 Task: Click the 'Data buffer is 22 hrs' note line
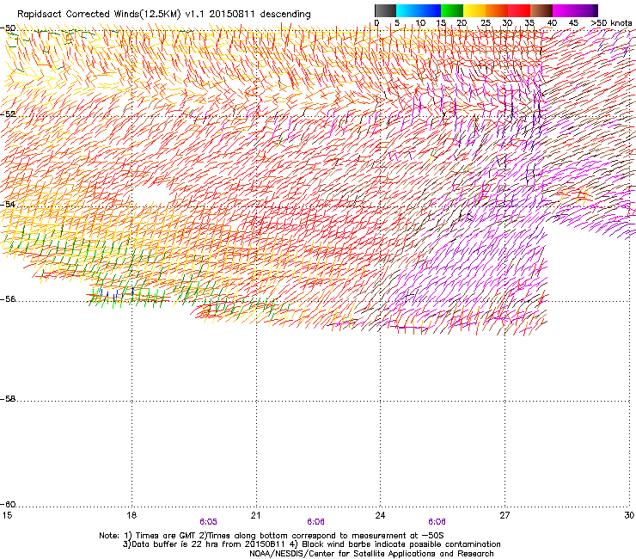point(311,544)
